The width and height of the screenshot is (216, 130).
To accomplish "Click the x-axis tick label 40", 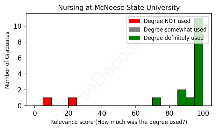I will (102, 113).
